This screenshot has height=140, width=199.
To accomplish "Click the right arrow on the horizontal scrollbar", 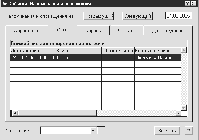I will tap(178, 113).
